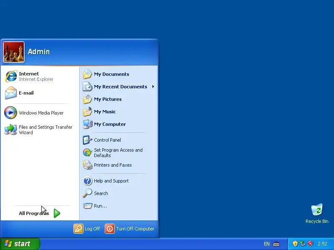This screenshot has height=250, width=334.
Task: Click the Log Off key icon
Action: [78, 229]
